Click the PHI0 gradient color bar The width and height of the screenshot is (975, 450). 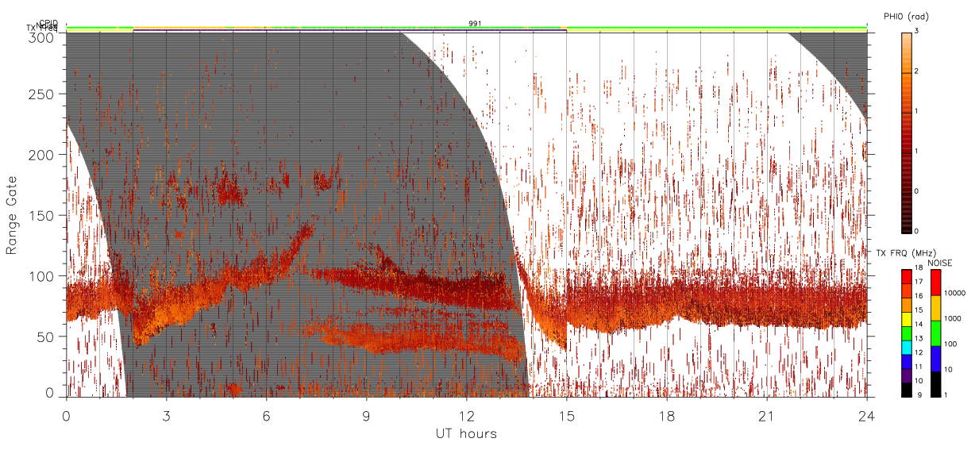pos(907,133)
